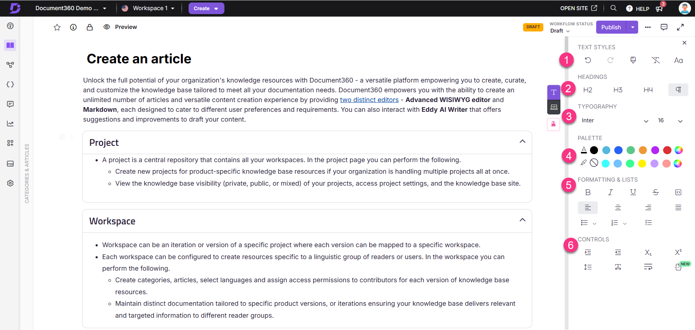Click the Publish button
This screenshot has width=695, height=330.
(x=611, y=27)
